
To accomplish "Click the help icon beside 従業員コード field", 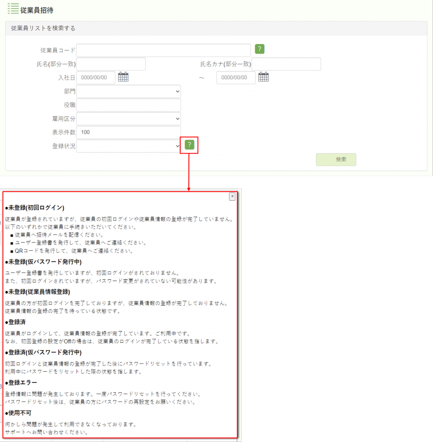I will (x=259, y=49).
